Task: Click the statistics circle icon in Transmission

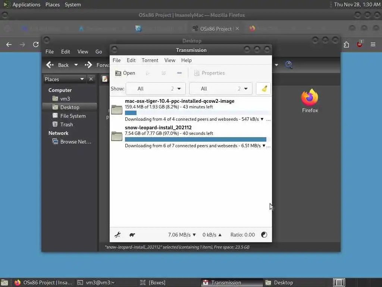Action: point(264,235)
